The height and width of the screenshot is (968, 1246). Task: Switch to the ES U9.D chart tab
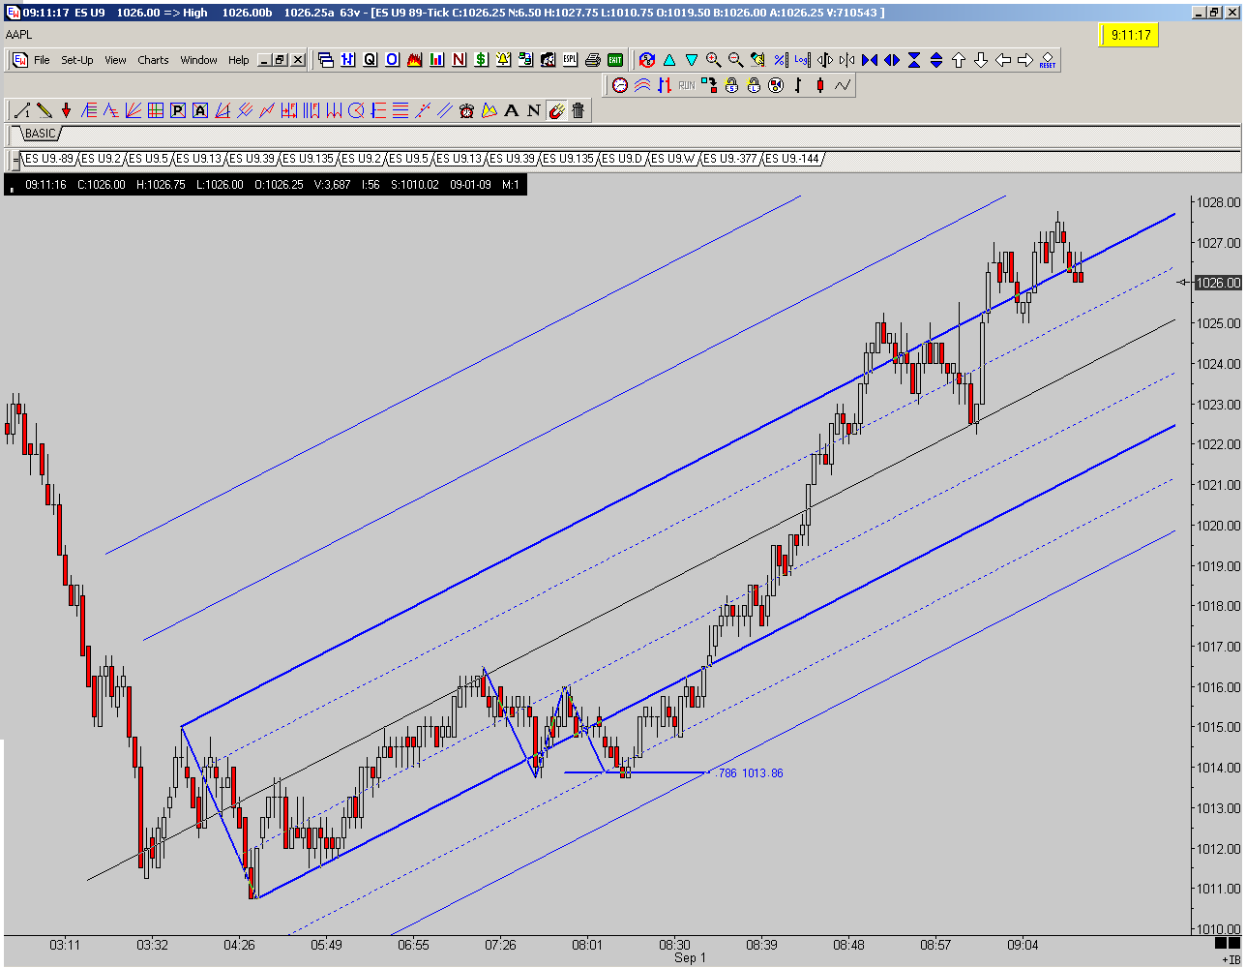(x=621, y=159)
